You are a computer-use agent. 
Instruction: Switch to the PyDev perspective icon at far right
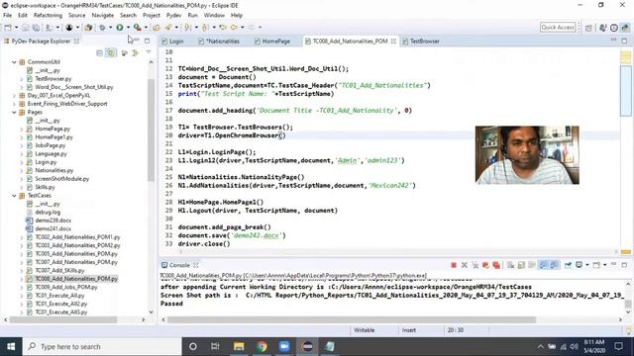tap(625, 28)
